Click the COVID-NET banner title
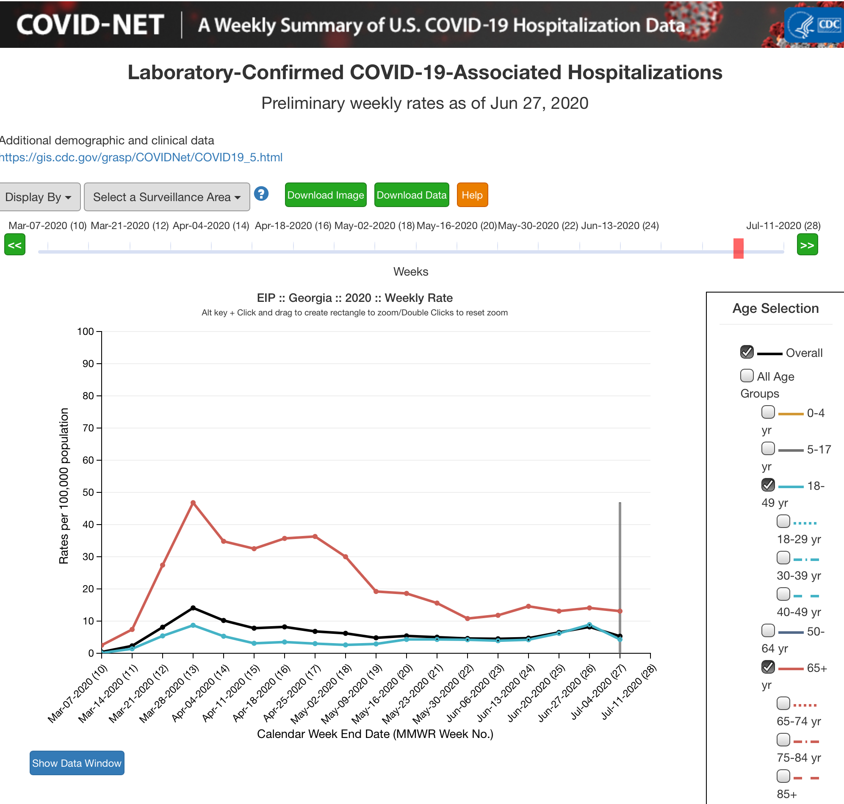 click(90, 25)
